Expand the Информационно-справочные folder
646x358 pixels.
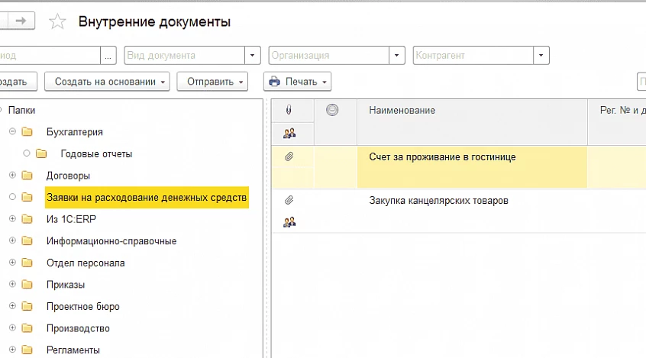pos(12,240)
